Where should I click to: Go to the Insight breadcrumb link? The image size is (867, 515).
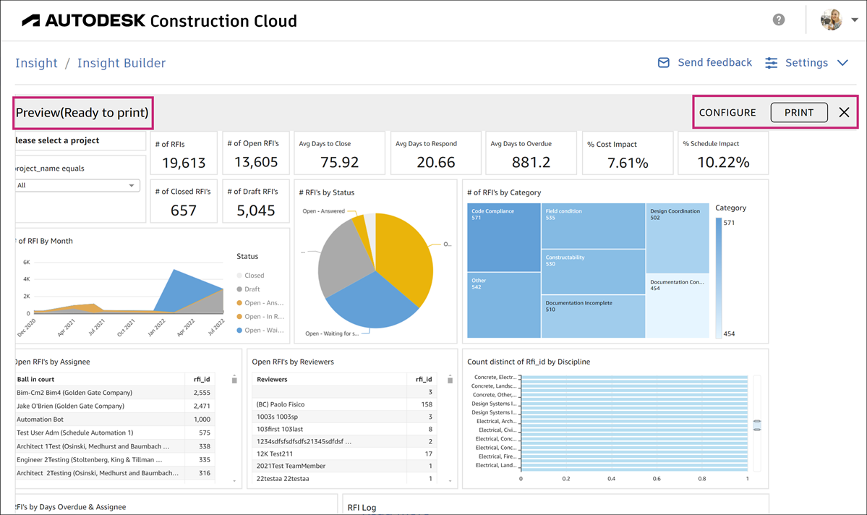click(36, 63)
